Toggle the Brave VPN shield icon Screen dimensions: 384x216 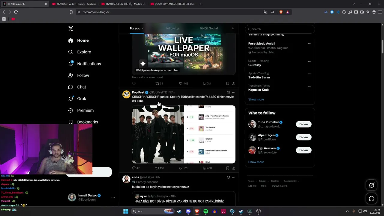[x=374, y=12]
